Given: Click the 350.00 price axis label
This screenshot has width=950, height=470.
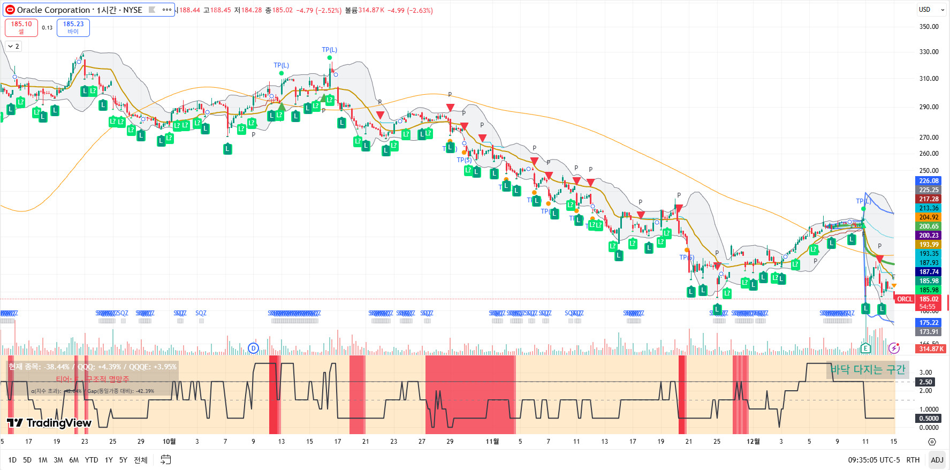Looking at the screenshot, I should pos(929,27).
